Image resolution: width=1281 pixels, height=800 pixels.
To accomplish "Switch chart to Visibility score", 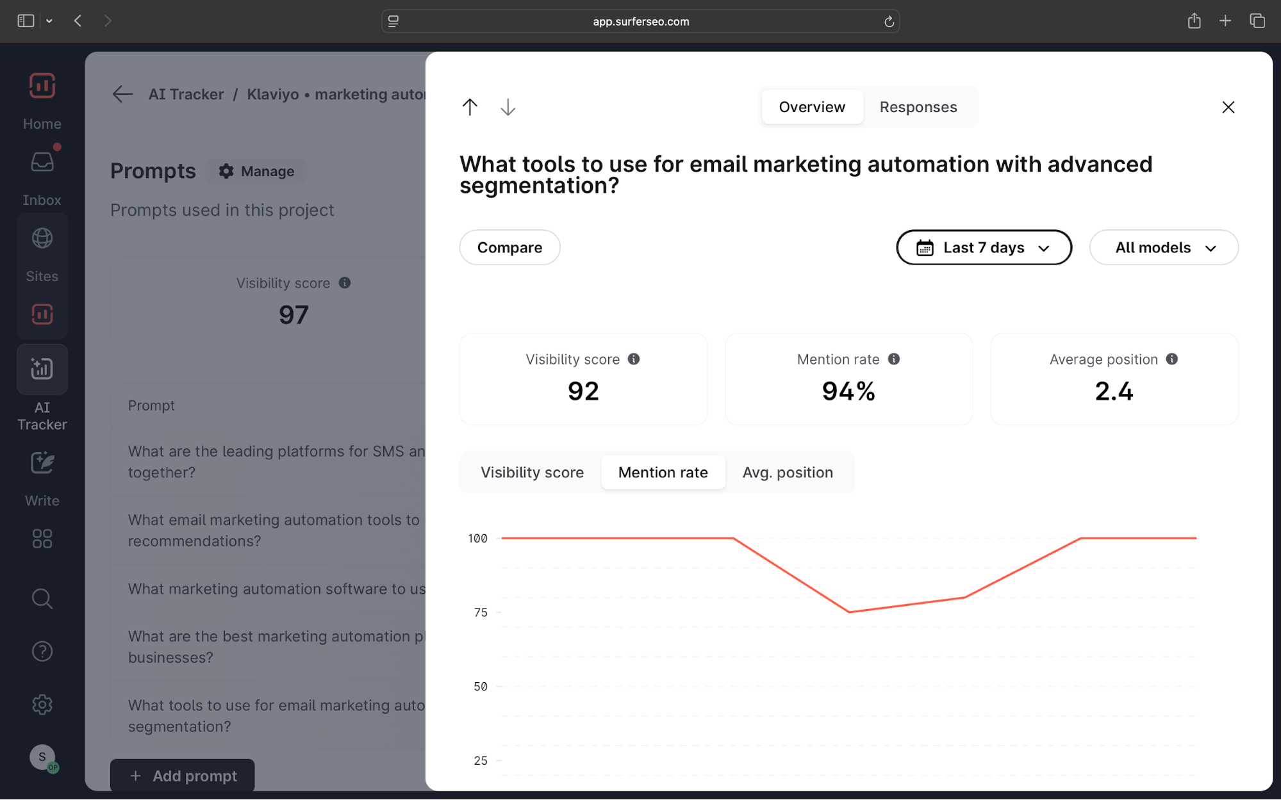I will [x=532, y=473].
